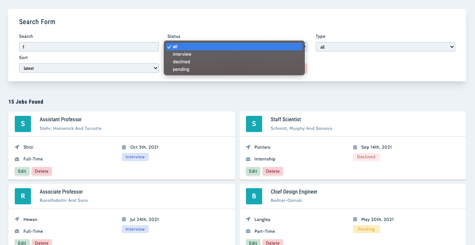
Task: Click the briefcase icon next to Internship
Action: pyautogui.click(x=248, y=159)
